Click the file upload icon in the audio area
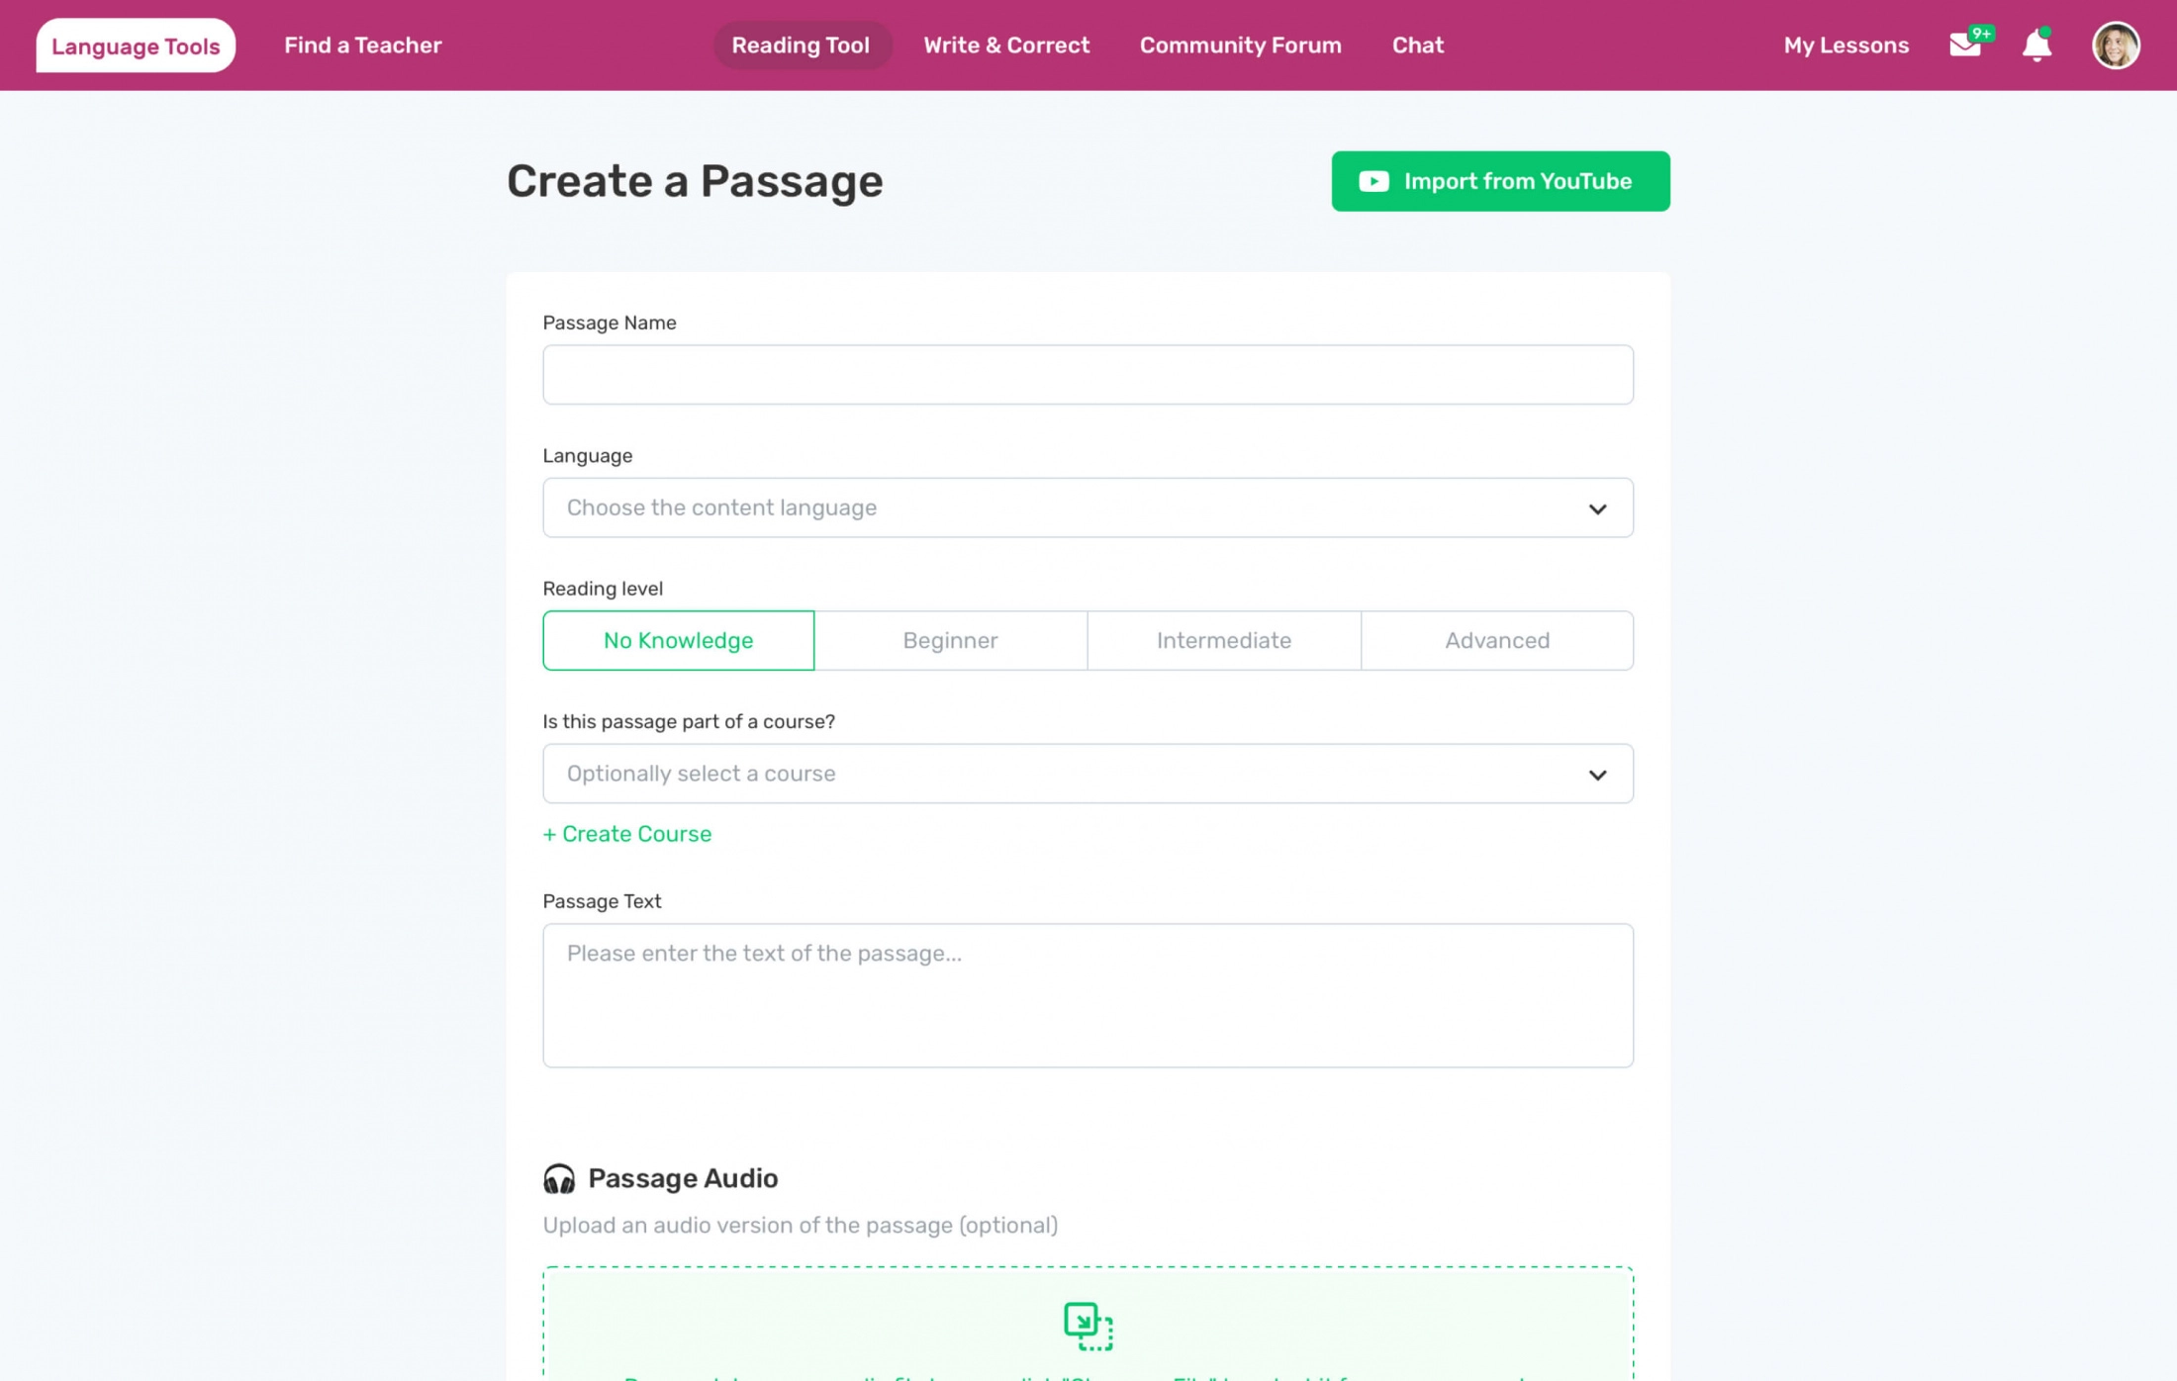Screen dimensions: 2177x1381 1088,1326
